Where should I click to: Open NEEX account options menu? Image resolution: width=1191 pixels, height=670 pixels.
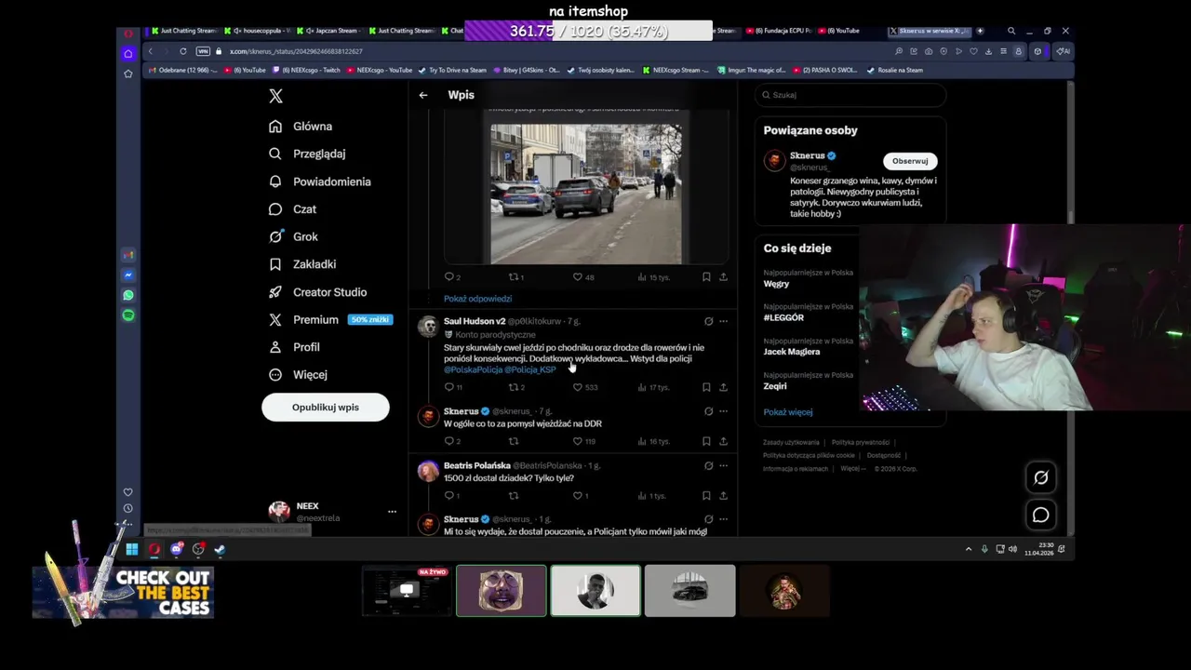pos(392,512)
